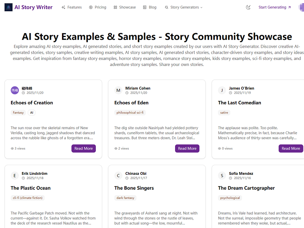Read More on Echoes of Creation

coord(84,148)
